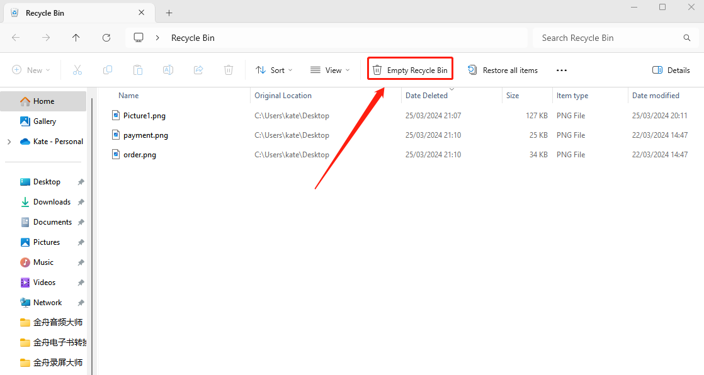Click in the Search Recycle Bin field
Viewport: 704px width, 375px height.
608,38
